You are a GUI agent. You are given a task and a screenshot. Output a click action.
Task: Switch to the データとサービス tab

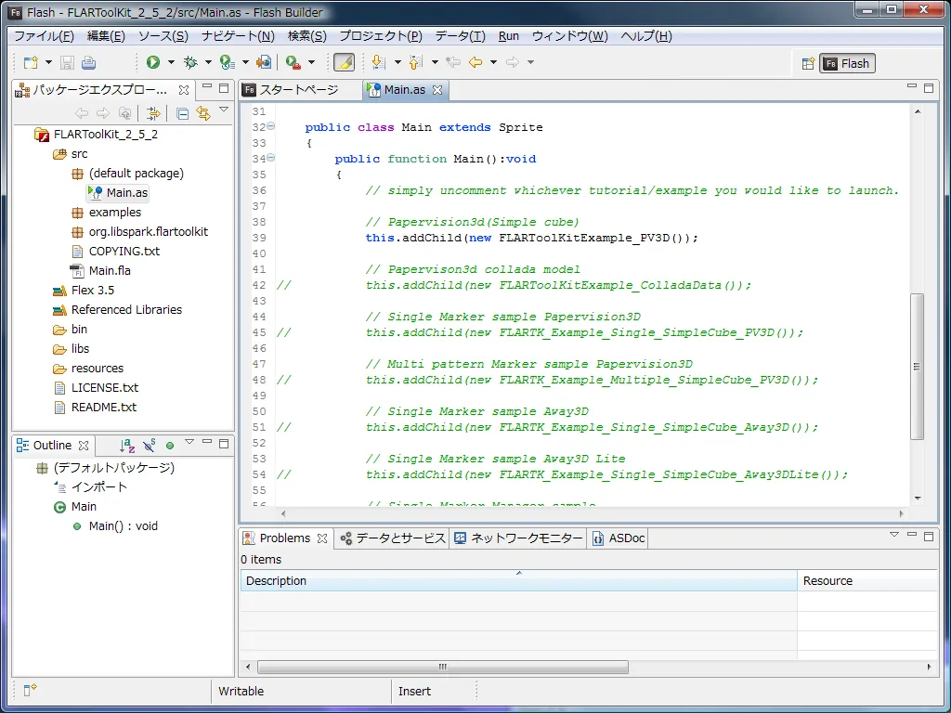pos(393,538)
